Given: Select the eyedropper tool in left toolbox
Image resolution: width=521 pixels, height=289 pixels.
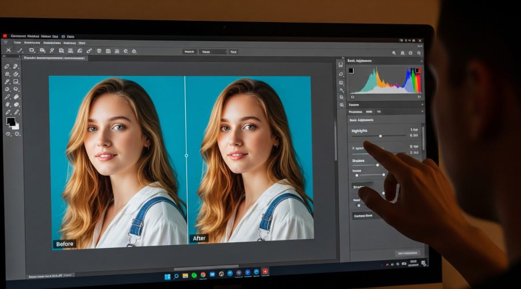Looking at the screenshot, I should (8, 97).
